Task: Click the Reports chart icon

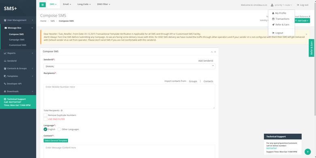Action: (x=5, y=53)
